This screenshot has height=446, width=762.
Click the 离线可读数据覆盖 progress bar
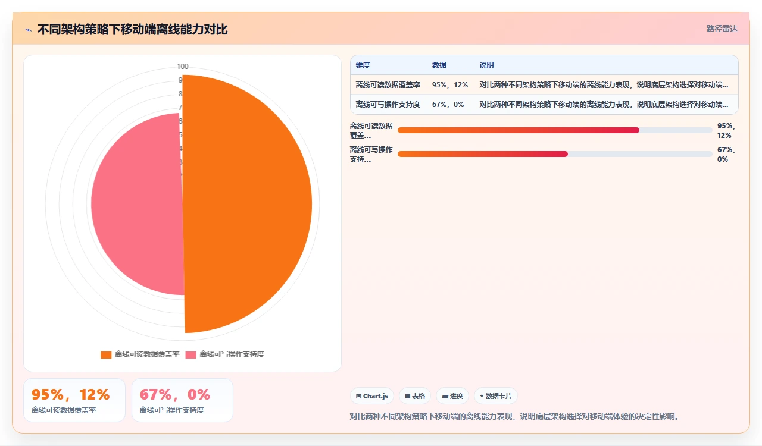pyautogui.click(x=555, y=130)
